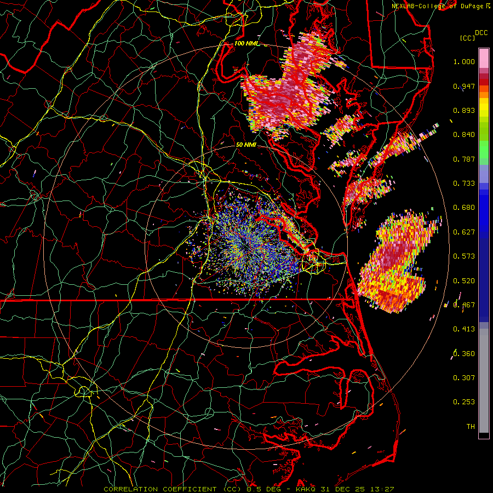Click the 50 NMI range ring label
This screenshot has height=493, width=493.
pyautogui.click(x=246, y=145)
